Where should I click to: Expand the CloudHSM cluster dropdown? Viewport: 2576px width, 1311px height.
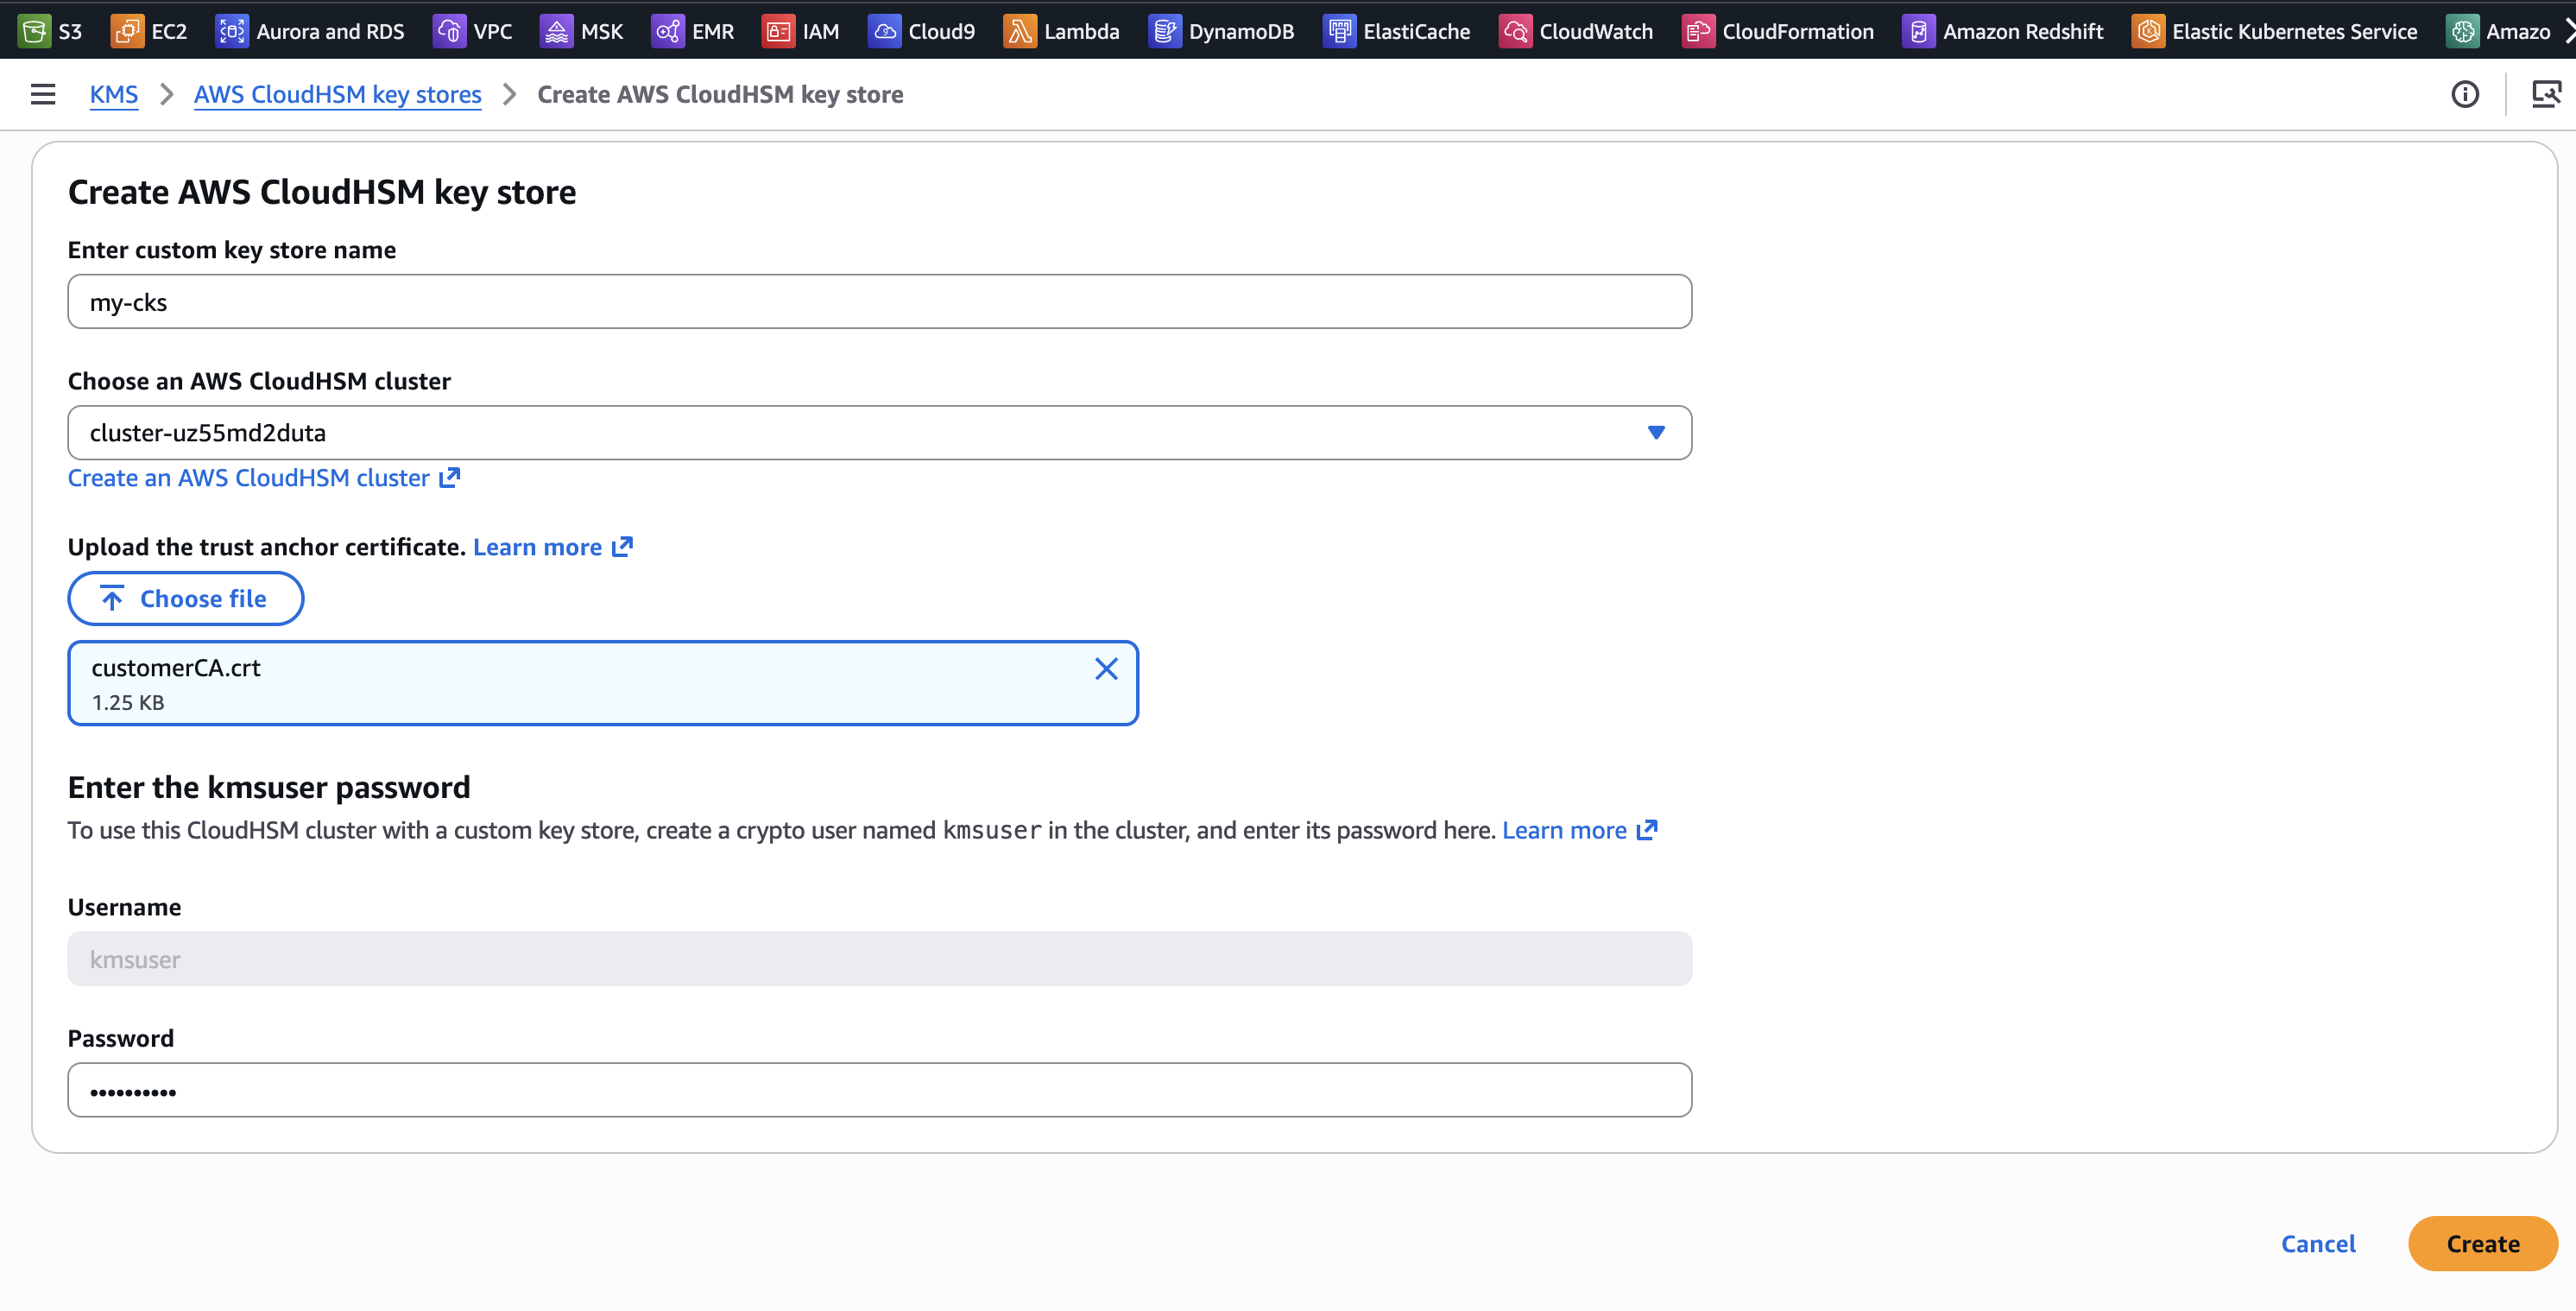pos(1656,433)
